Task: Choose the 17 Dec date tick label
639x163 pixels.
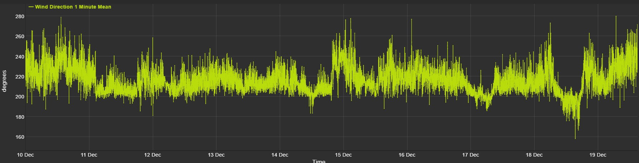Action: [470, 155]
